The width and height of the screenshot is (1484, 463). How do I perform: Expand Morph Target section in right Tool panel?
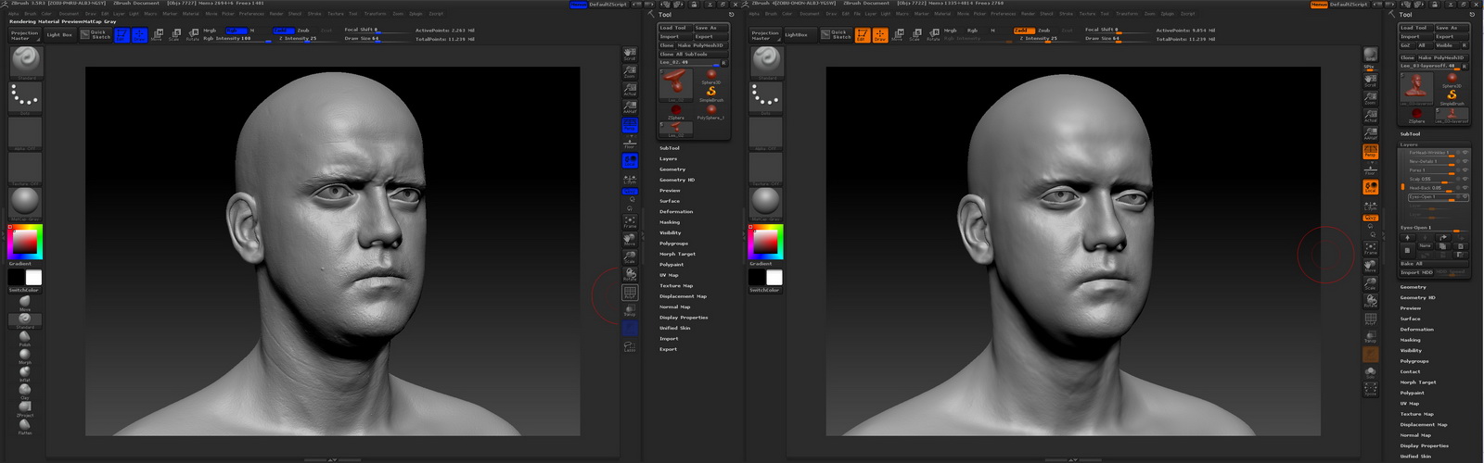click(x=1417, y=382)
